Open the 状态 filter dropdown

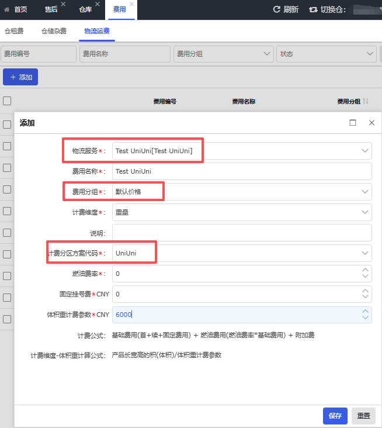pyautogui.click(x=369, y=54)
